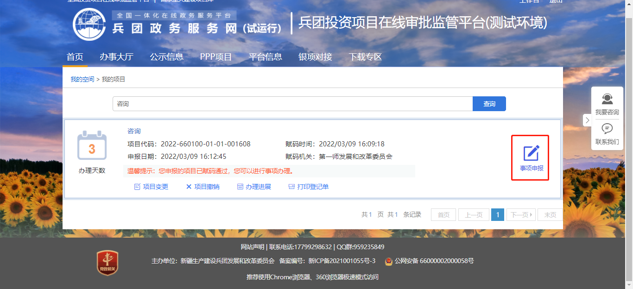Click 打印登记单 print link
This screenshot has width=633, height=289.
(x=309, y=187)
